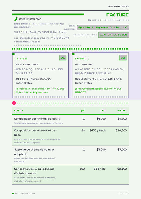Open score@spriteandsquare.com email in header
The height and width of the screenshot is (199, 141).
[x=31, y=38]
